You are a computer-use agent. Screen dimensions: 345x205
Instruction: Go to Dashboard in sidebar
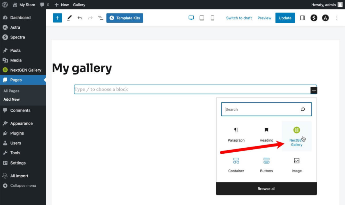coord(23,18)
